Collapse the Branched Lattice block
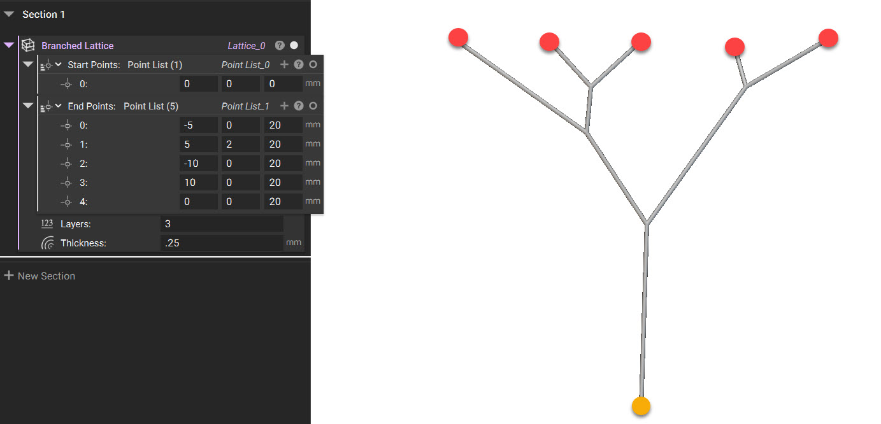This screenshot has width=881, height=424. tap(9, 45)
